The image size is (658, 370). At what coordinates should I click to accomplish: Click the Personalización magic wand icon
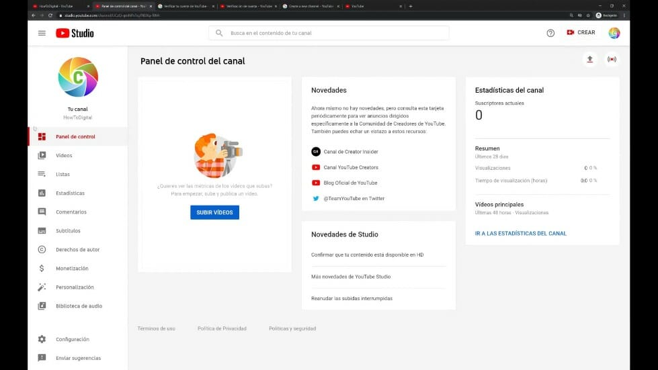42,287
